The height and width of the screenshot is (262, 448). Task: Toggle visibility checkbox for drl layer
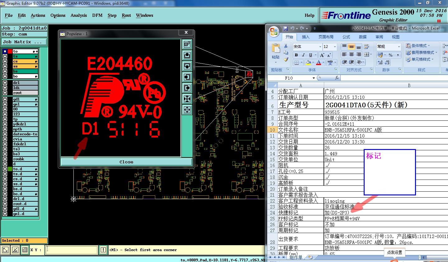(5, 83)
